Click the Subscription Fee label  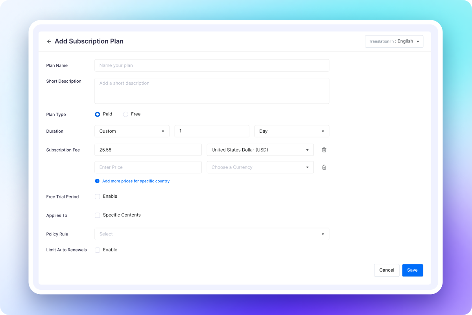63,150
